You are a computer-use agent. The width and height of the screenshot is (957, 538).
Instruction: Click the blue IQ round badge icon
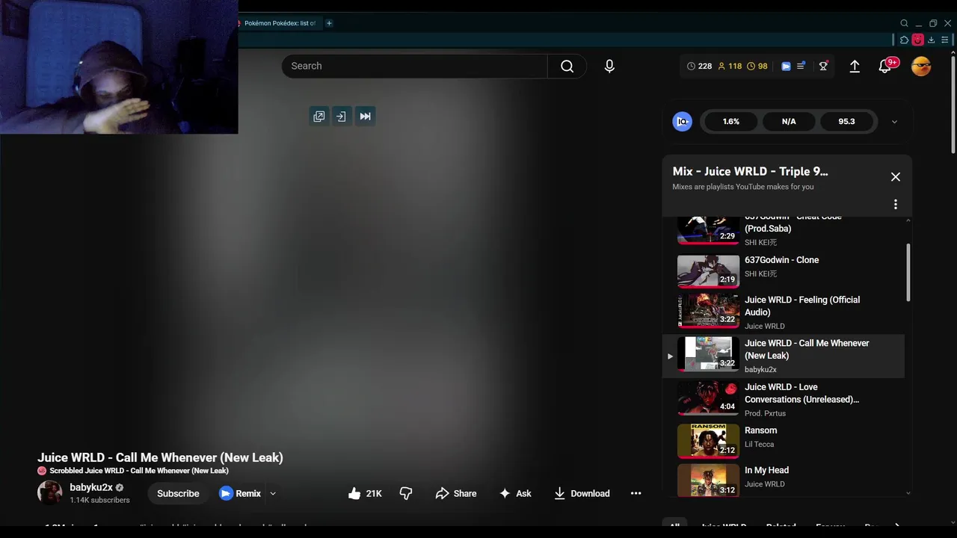tap(682, 121)
